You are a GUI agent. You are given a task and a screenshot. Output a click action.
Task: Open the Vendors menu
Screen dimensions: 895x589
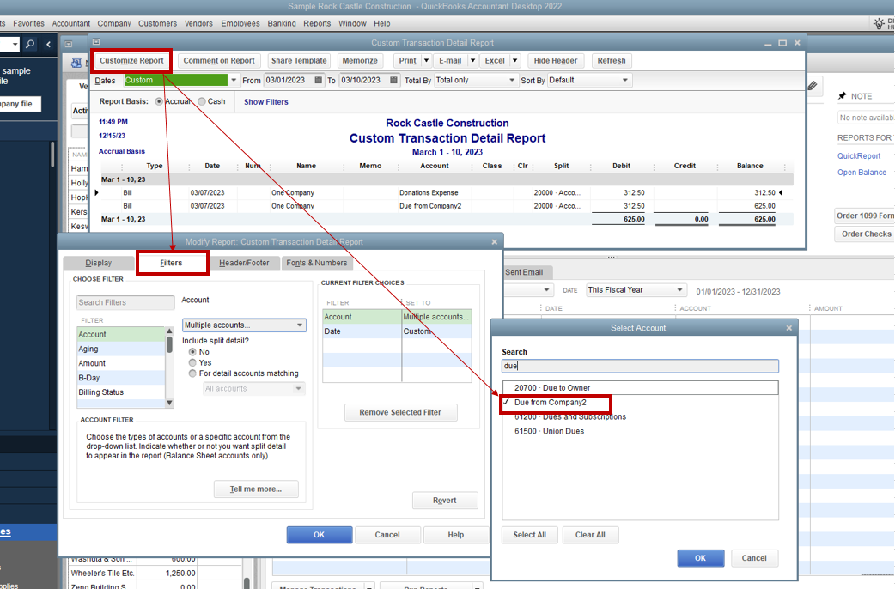click(x=198, y=23)
